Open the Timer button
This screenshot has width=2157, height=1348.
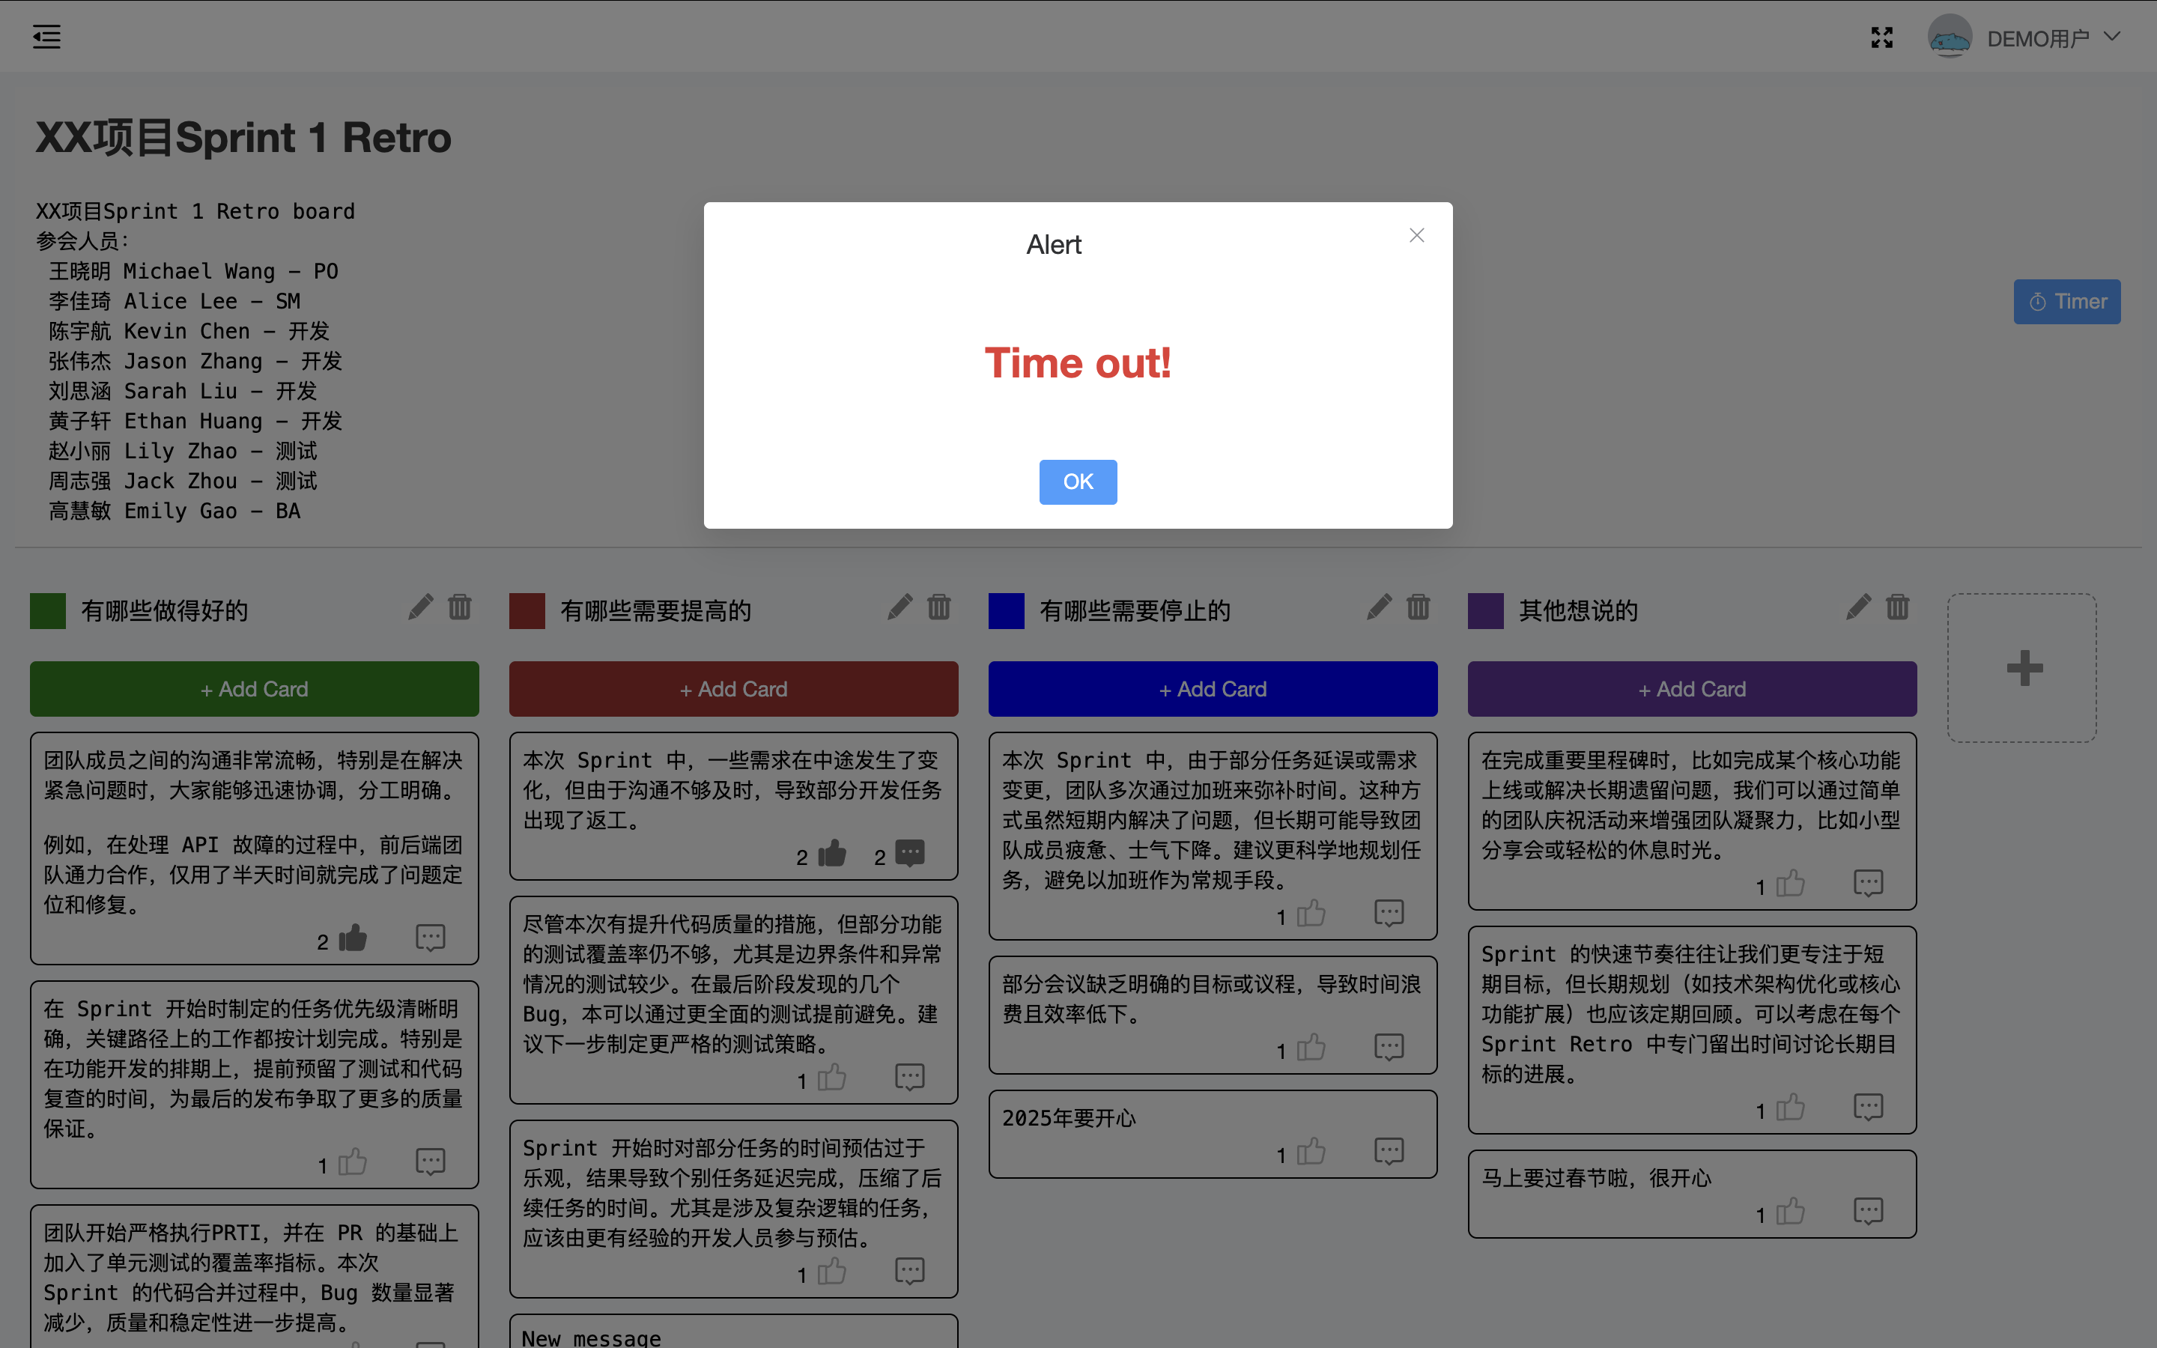tap(2066, 301)
